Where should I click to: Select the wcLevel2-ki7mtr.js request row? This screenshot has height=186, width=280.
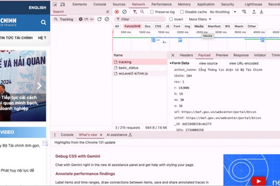[x=140, y=73]
